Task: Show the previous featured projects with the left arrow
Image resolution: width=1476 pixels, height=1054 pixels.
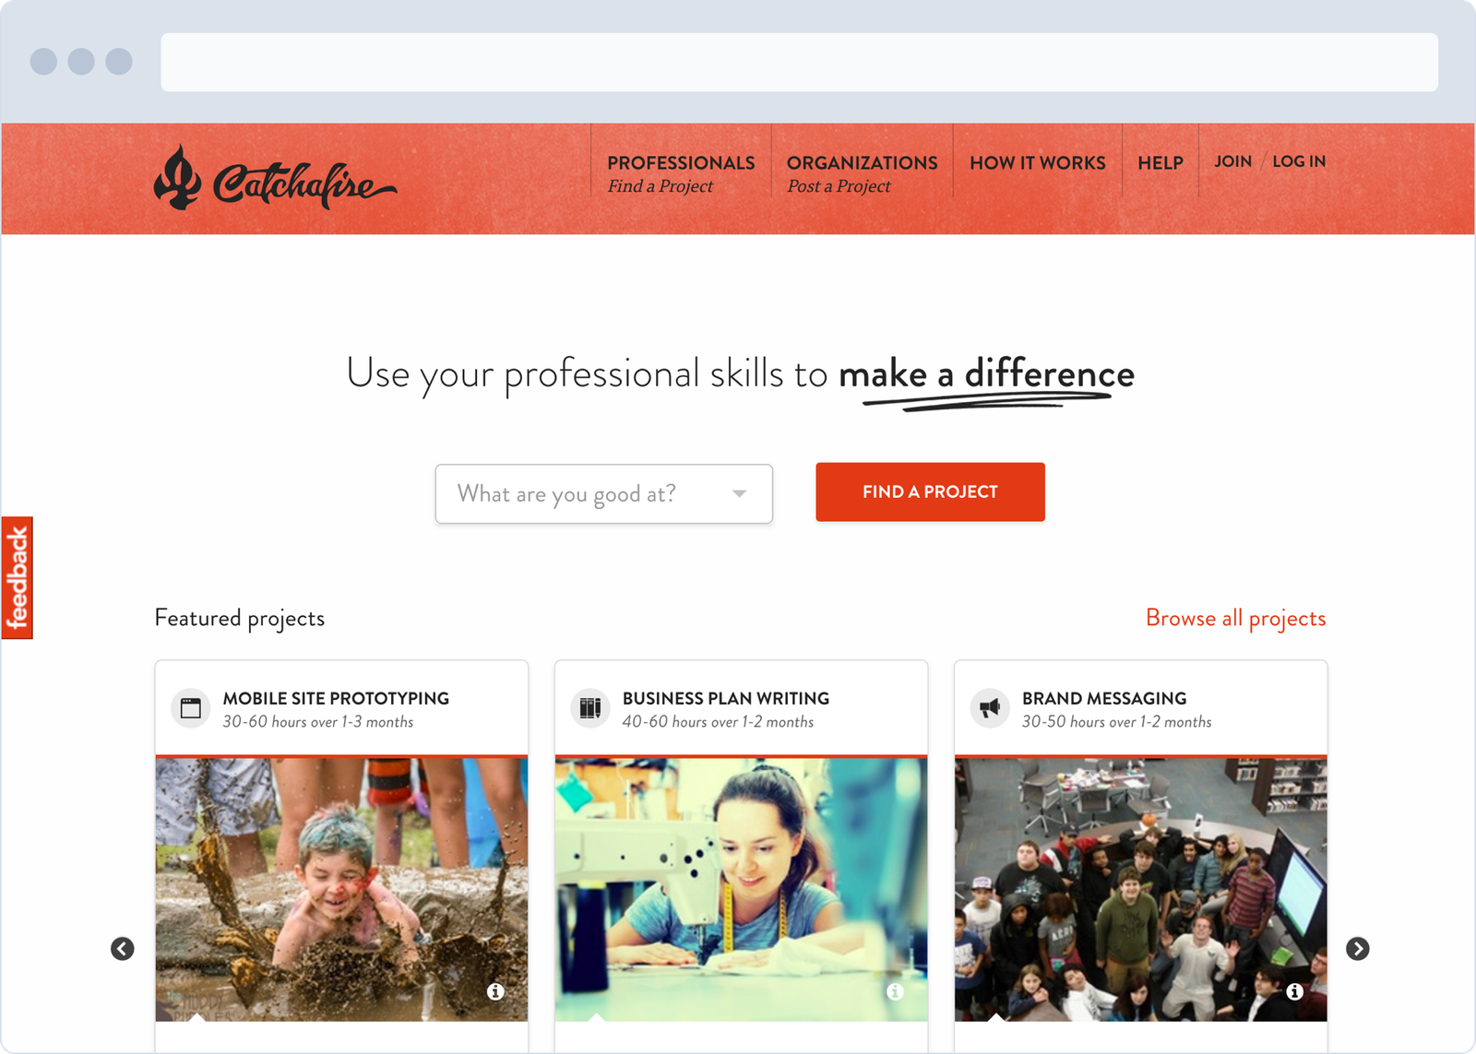Action: 123,949
